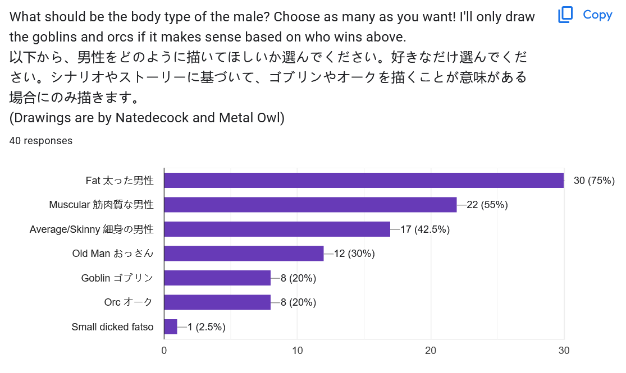
Task: Click the Muscular category label
Action: pyautogui.click(x=101, y=205)
